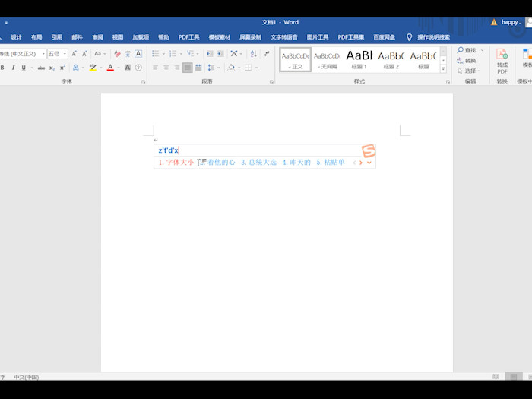Choose IME candidate 字体大小
The image size is (532, 399).
(176, 162)
